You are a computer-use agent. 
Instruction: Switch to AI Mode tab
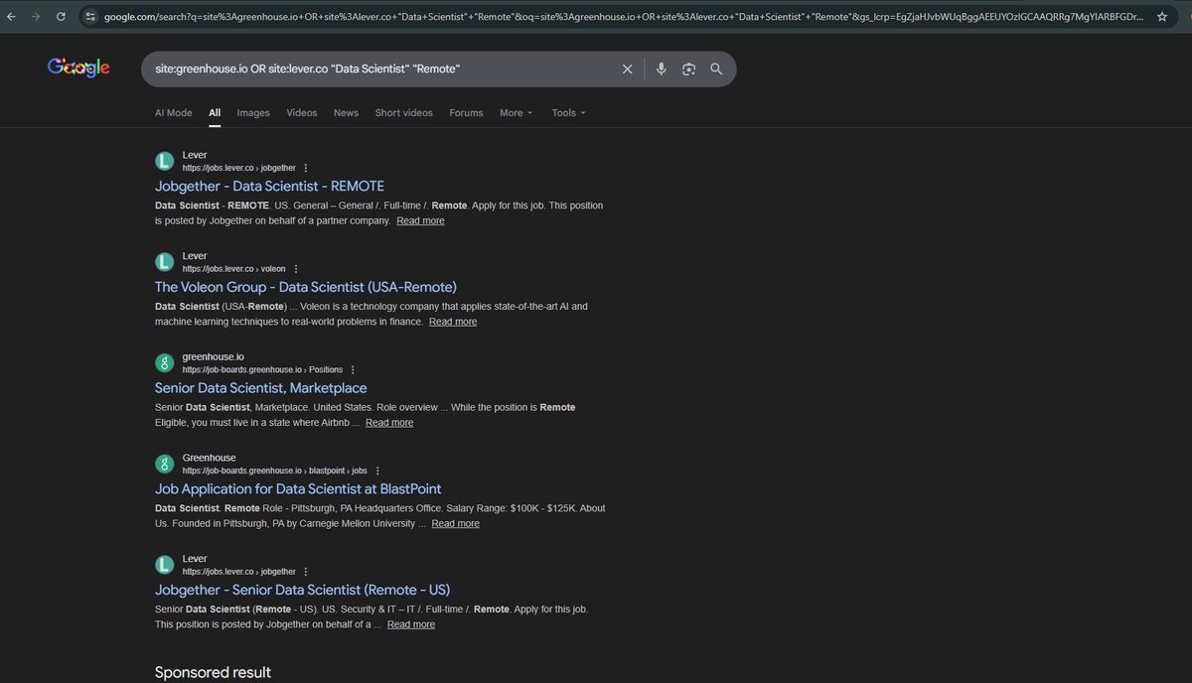point(174,113)
